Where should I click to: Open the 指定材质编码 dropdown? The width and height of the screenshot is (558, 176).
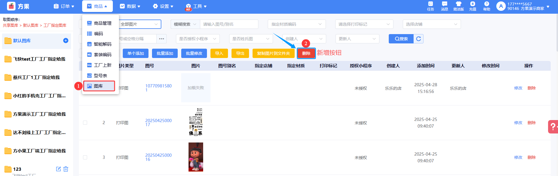pos(296,24)
